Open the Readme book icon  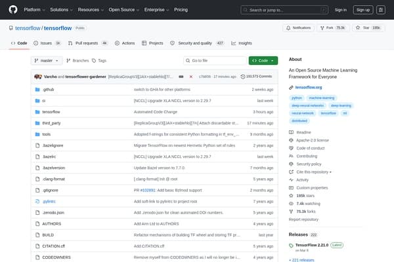tap(291, 132)
